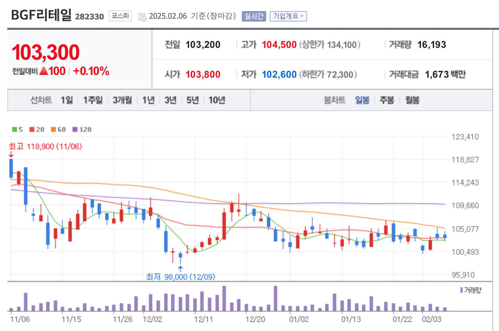Image resolution: width=499 pixels, height=331 pixels.
Task: Select the 1년 line chart period
Action: (149, 100)
